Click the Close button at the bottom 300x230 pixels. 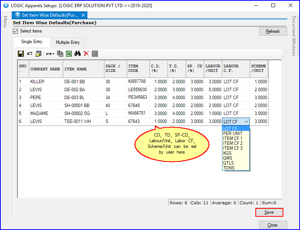[273, 225]
